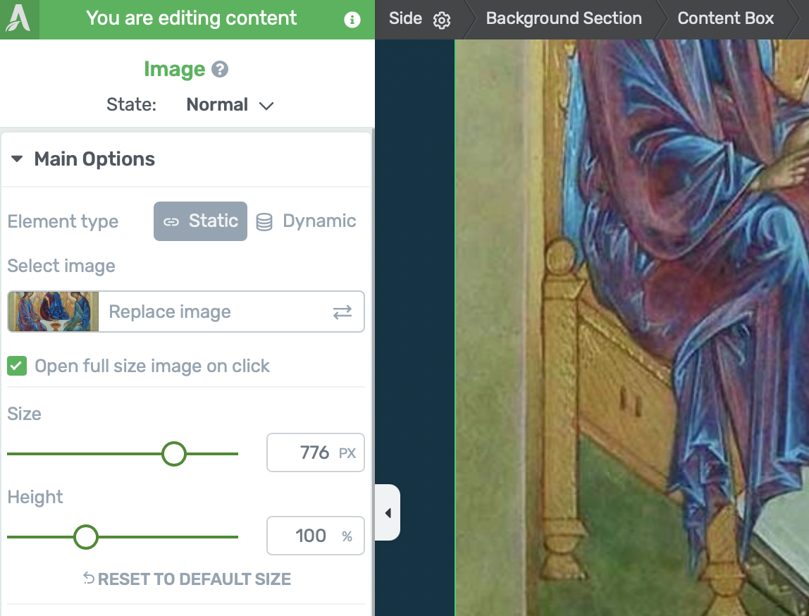Select Content Box breadcrumb item
809x616 pixels.
coord(725,18)
